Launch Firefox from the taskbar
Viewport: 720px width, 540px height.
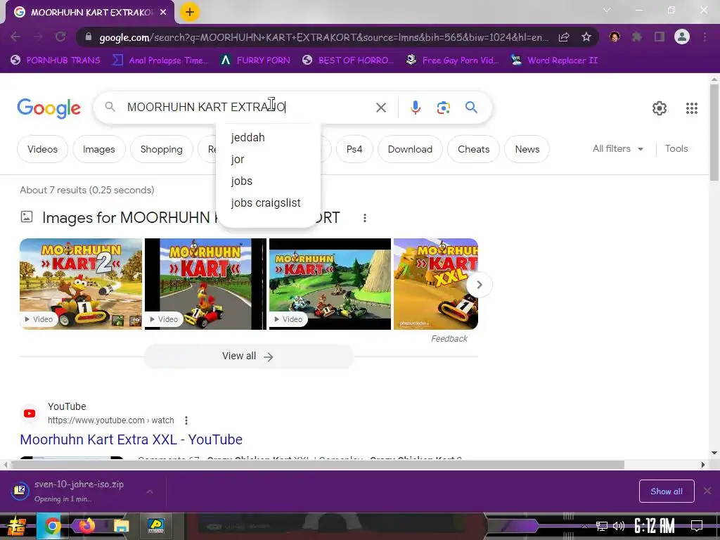(x=86, y=526)
